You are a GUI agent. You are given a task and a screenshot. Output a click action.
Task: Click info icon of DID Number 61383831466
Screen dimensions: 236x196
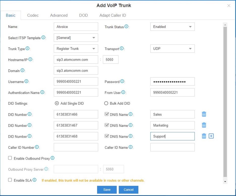(x=29, y=114)
